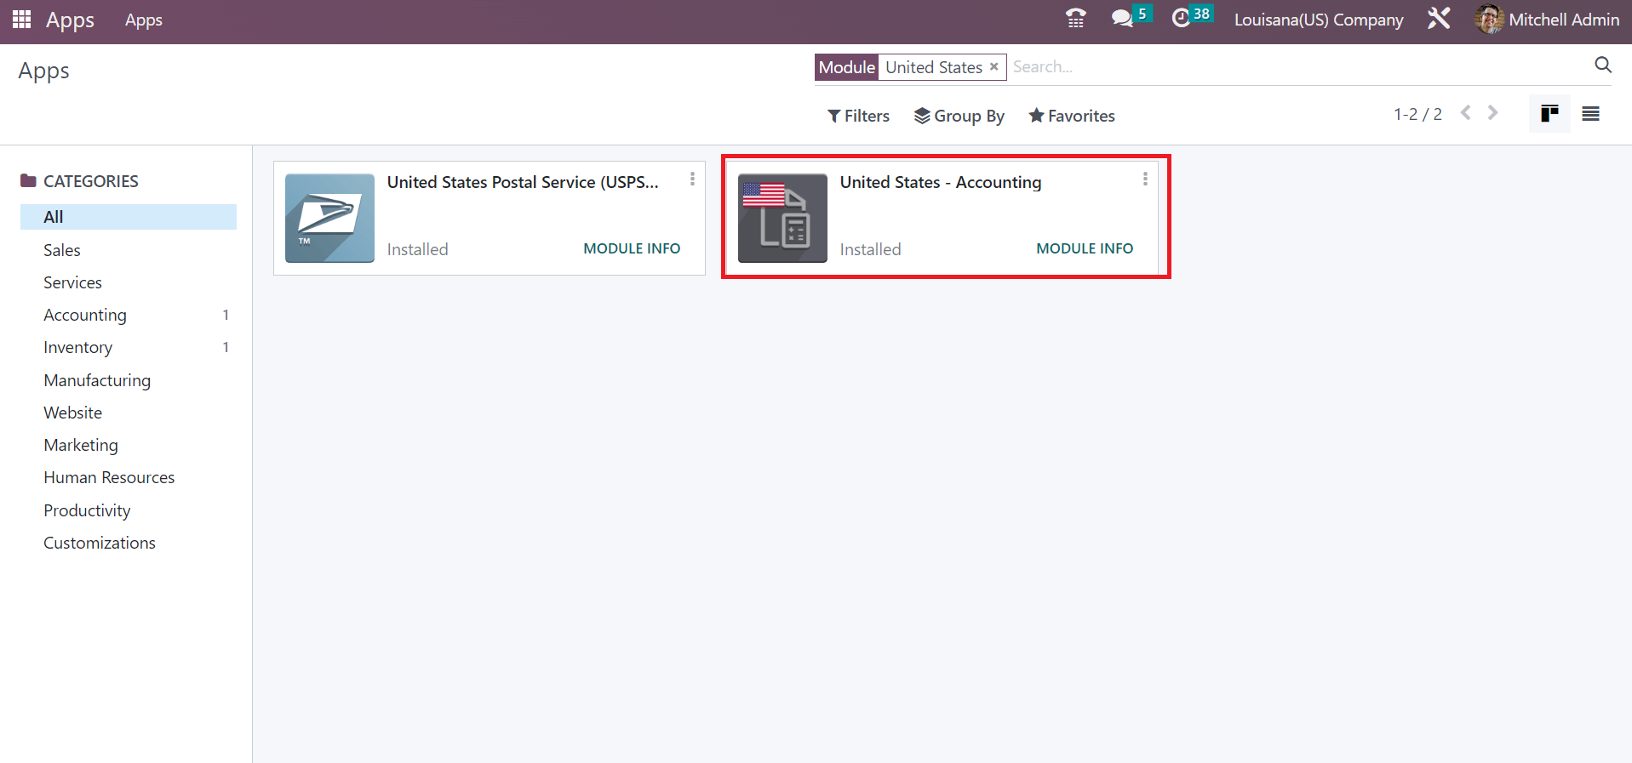Open the Filters dropdown
Screen dimensions: 1632x763
[x=858, y=116]
